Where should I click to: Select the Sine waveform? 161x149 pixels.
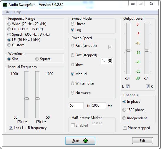[13, 59]
